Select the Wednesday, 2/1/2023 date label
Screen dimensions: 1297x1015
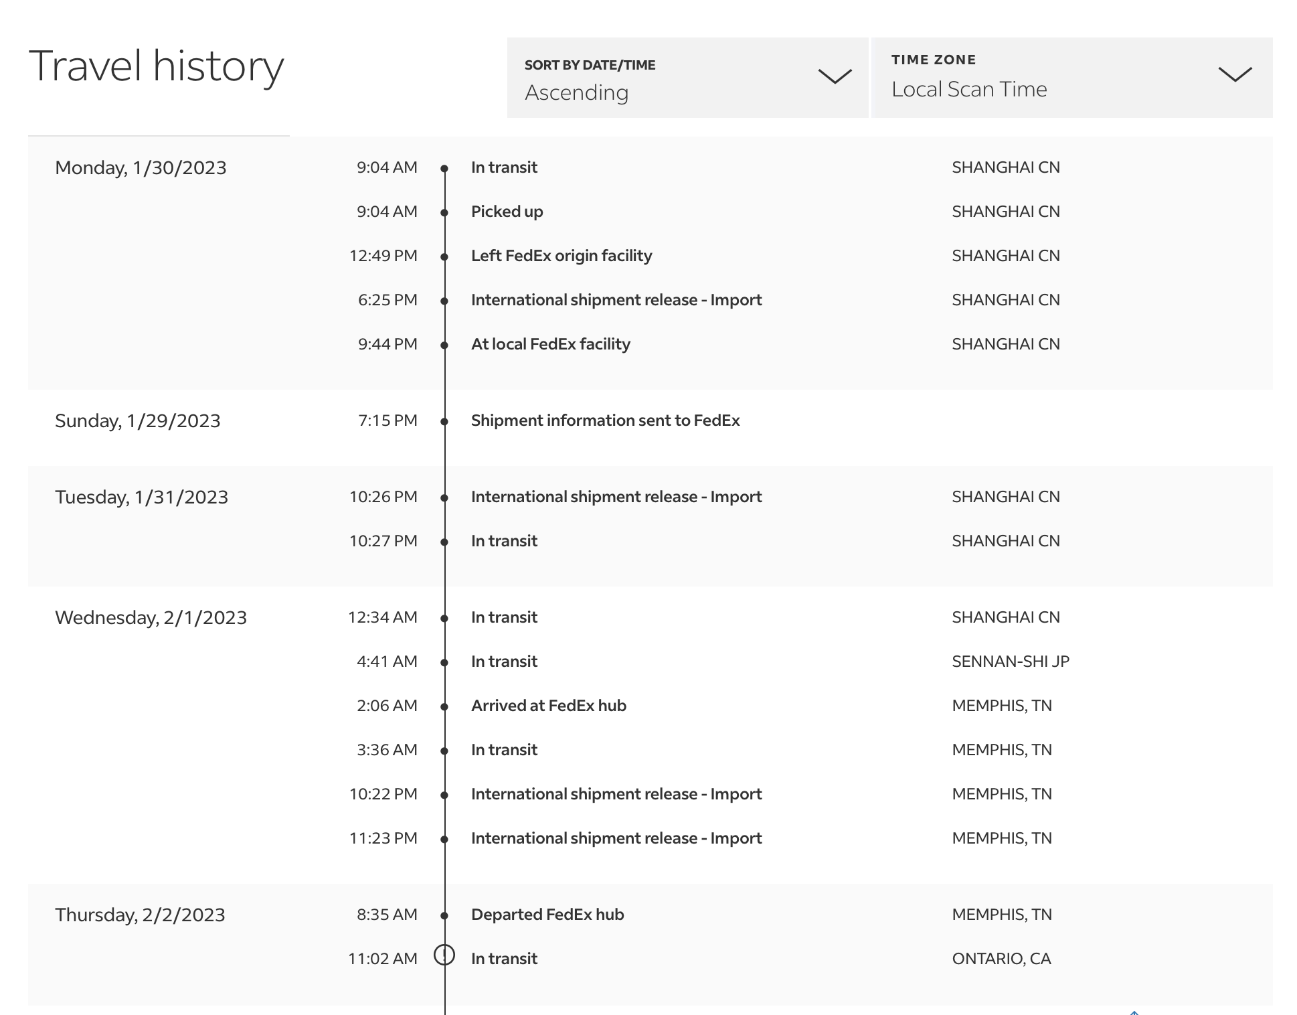[151, 617]
